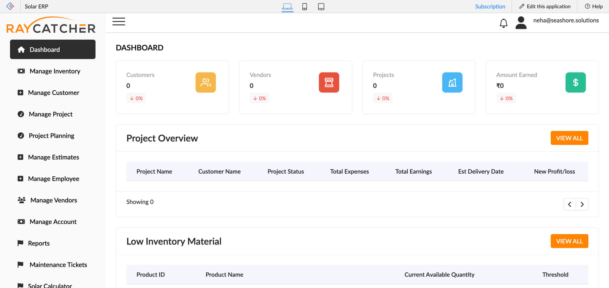Viewport: 609px width, 288px height.
Task: Open the Manage Vendors sidebar icon
Action: pyautogui.click(x=21, y=200)
